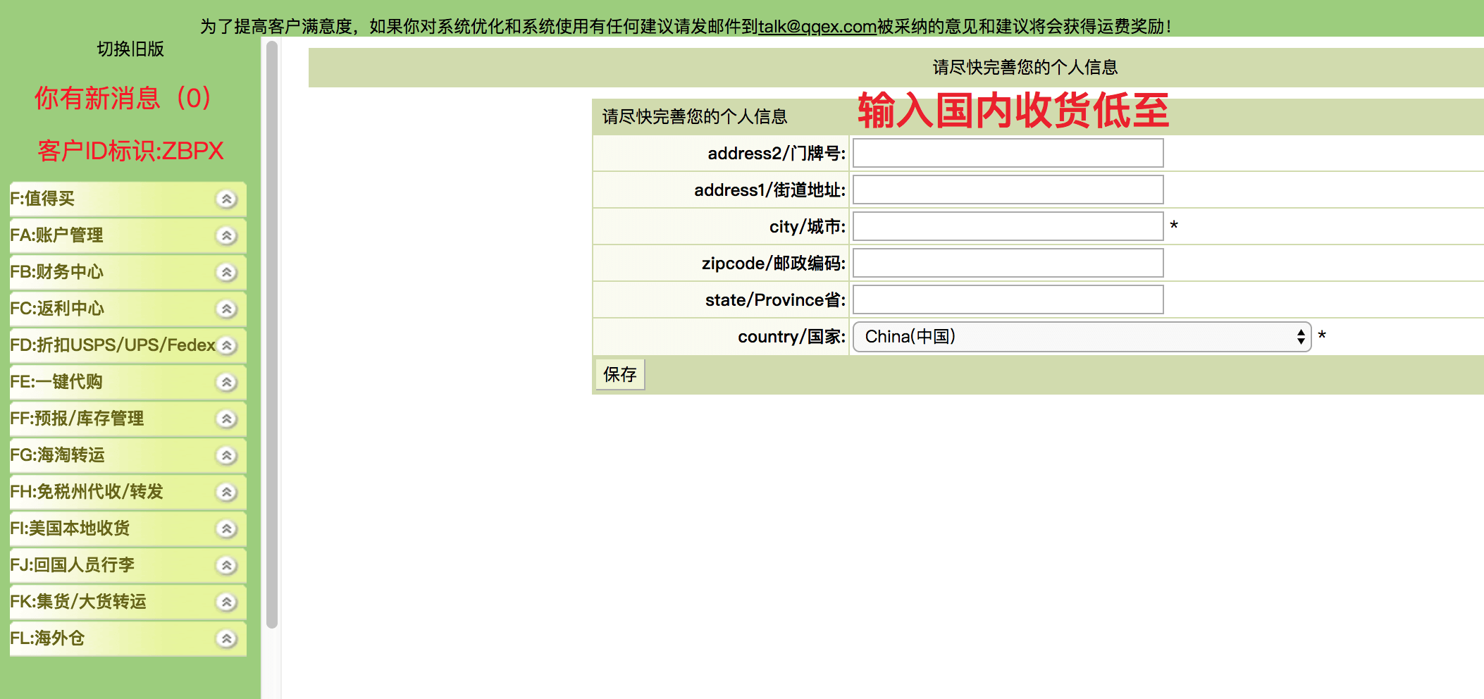Open the FE:一键代购 menu label
Viewport: 1484px width, 699px height.
tap(56, 382)
